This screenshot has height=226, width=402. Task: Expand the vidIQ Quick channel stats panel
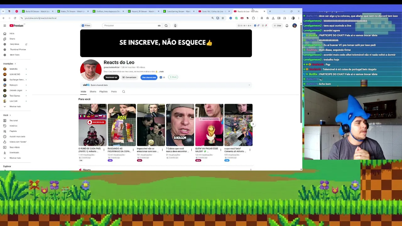pos(249,85)
